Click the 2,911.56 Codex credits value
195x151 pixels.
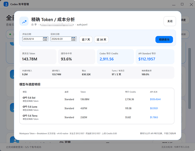(x=107, y=59)
